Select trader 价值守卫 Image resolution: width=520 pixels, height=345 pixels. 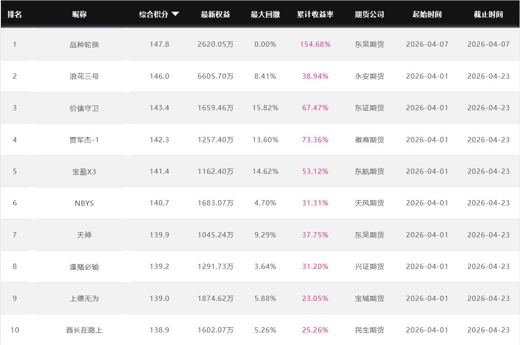[x=84, y=108]
